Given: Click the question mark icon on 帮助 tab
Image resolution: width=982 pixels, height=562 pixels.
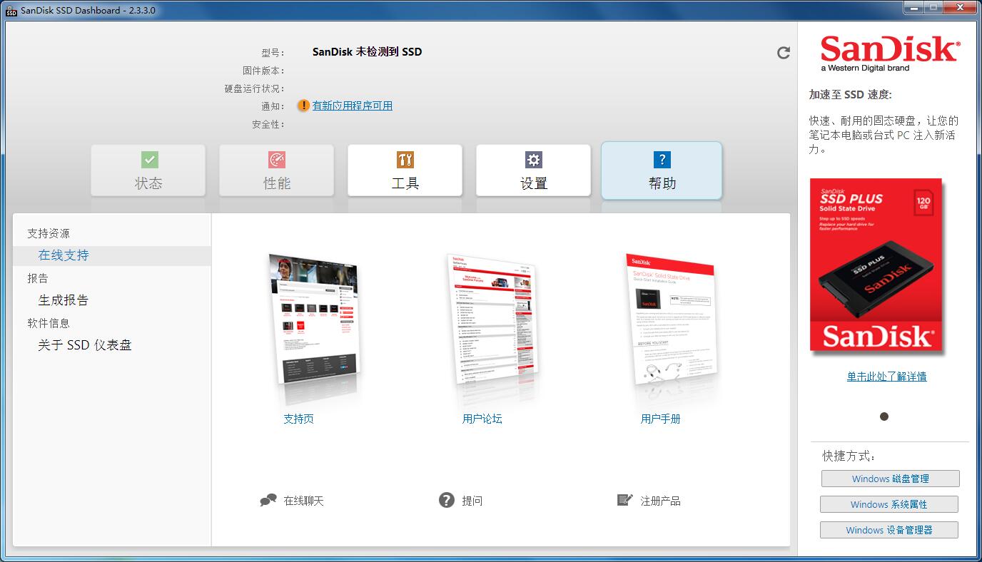Looking at the screenshot, I should [662, 160].
